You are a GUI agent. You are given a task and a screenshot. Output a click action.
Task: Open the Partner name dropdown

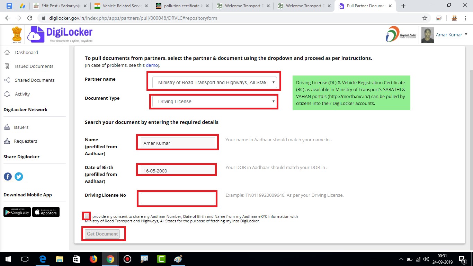214,82
